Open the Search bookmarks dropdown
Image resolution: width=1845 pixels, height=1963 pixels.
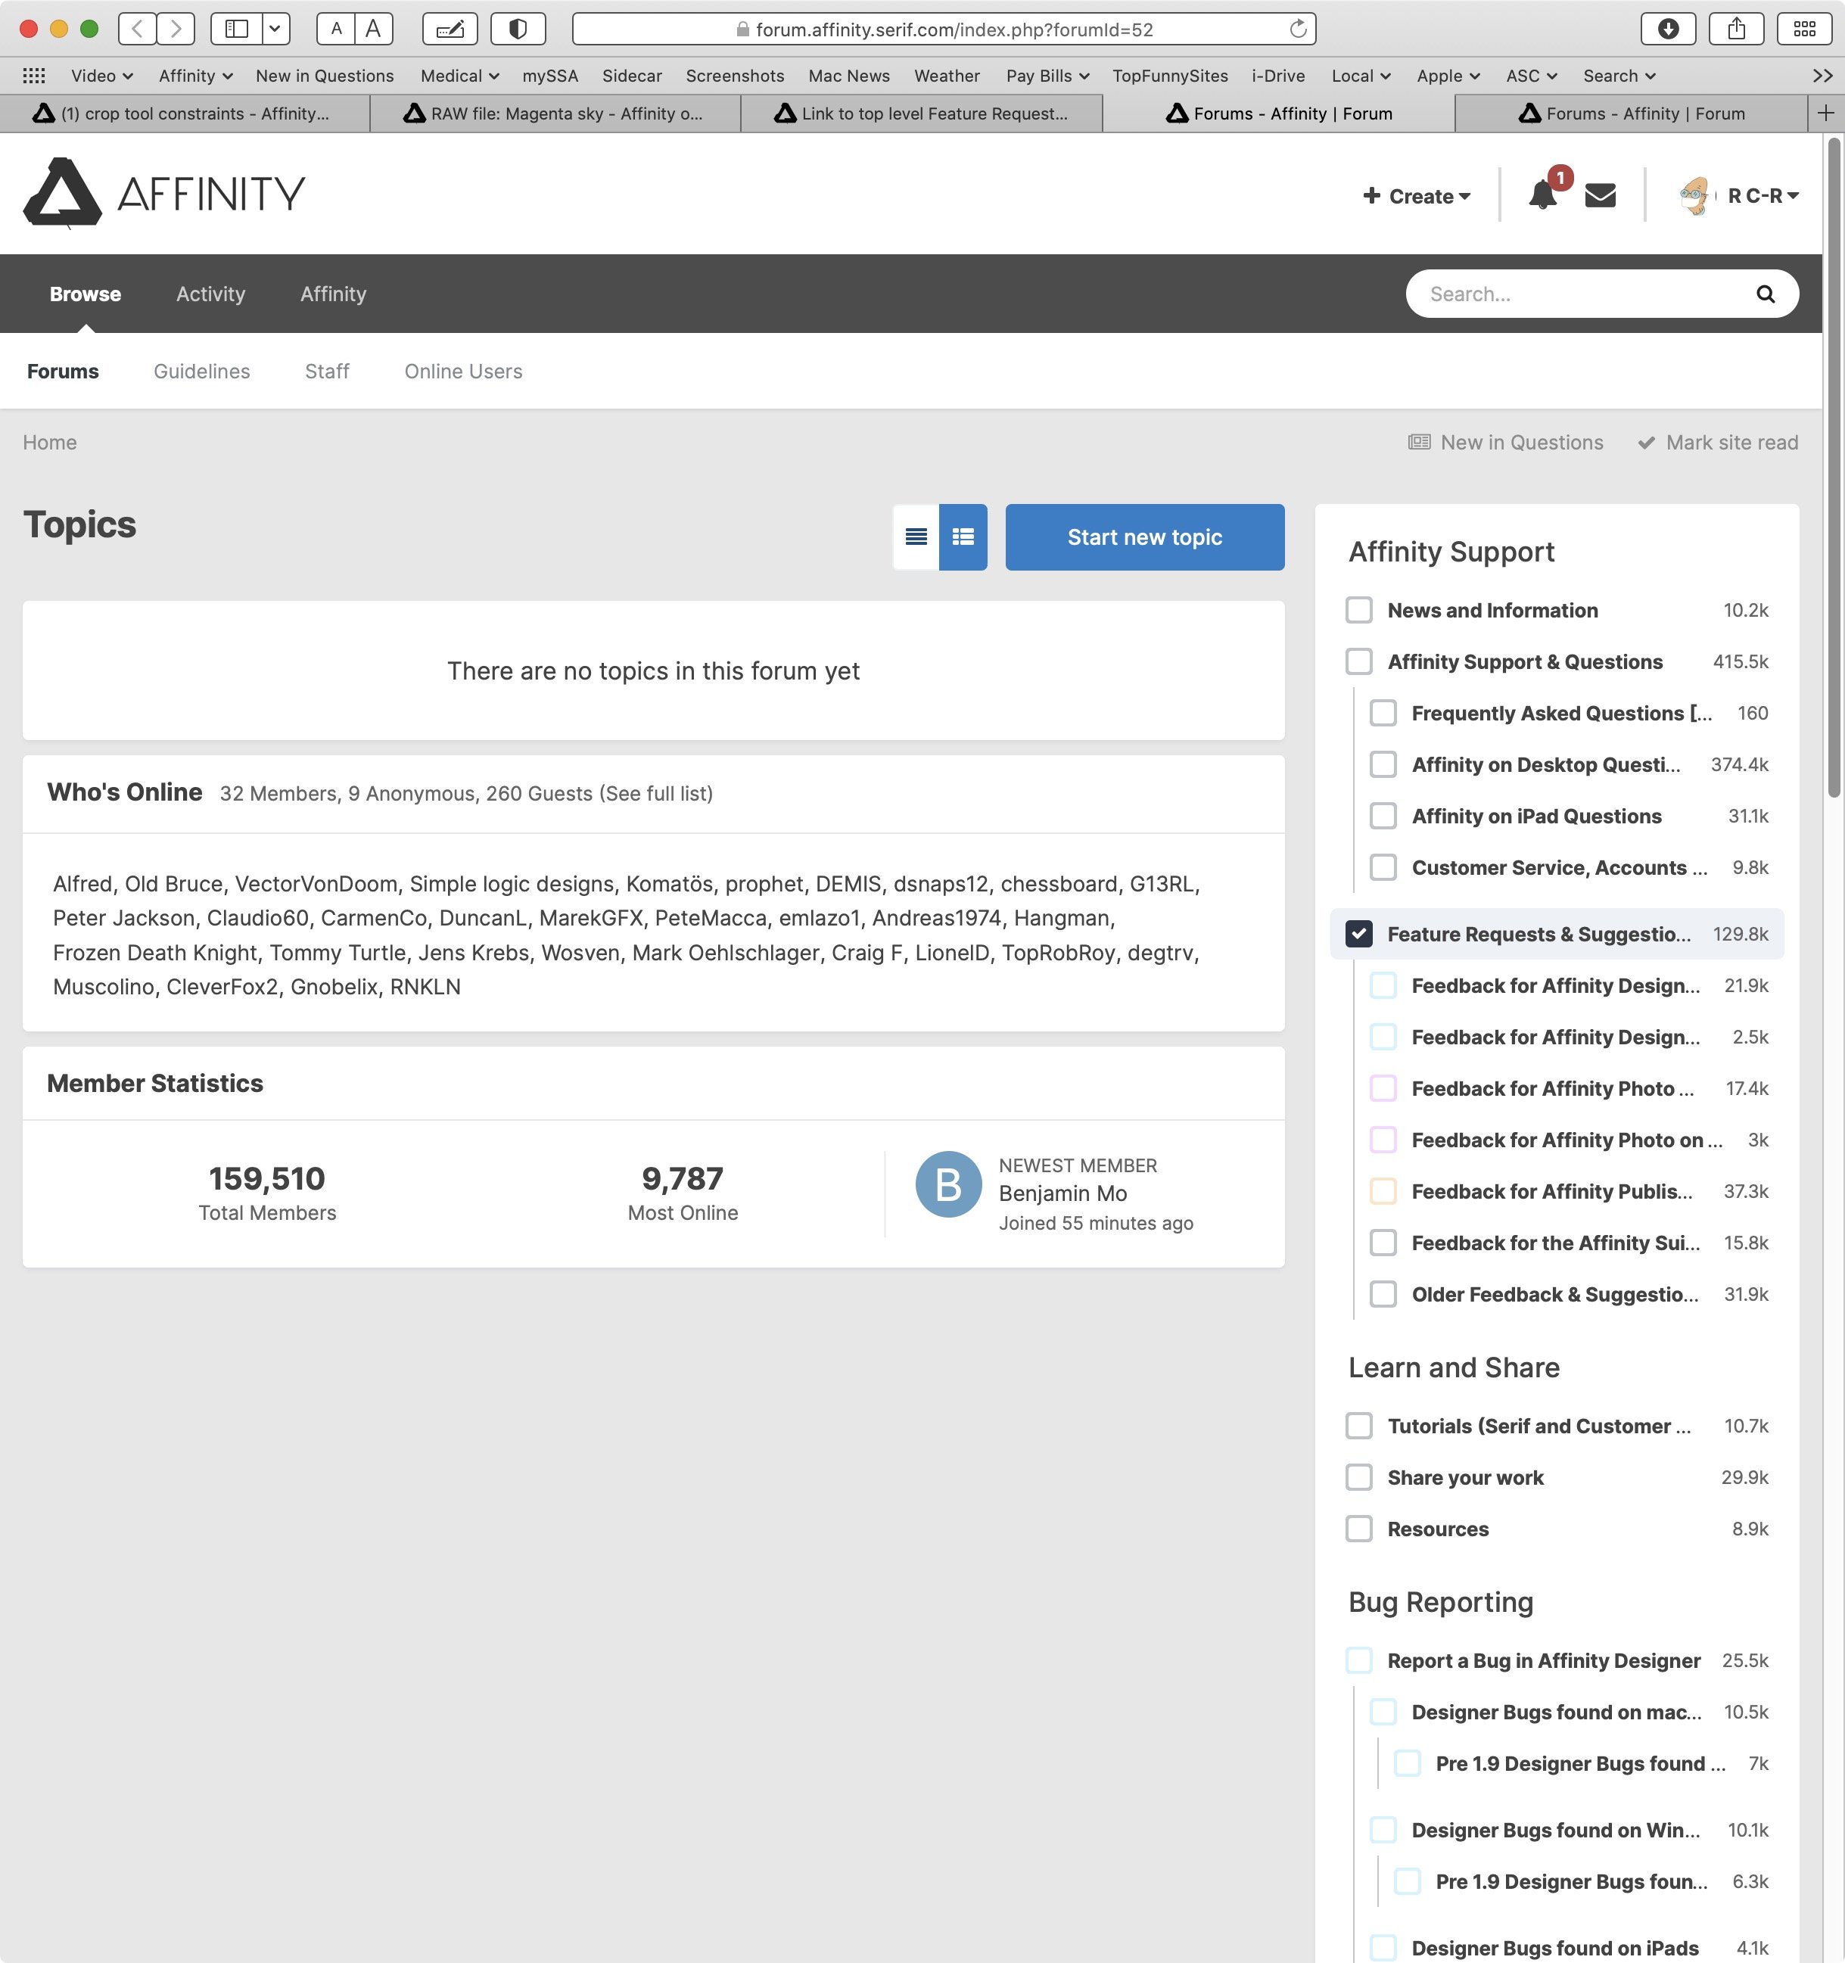pyautogui.click(x=1619, y=75)
